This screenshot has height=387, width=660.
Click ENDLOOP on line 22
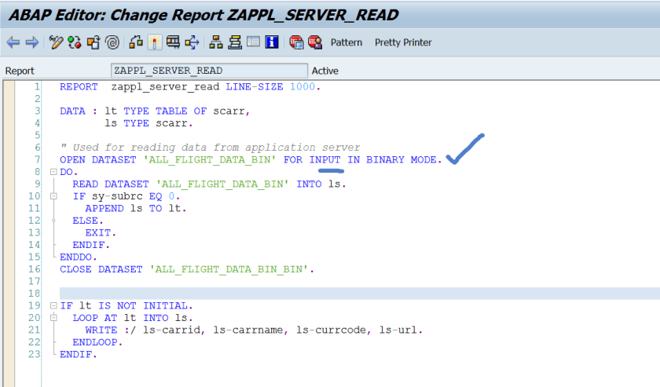click(x=97, y=342)
